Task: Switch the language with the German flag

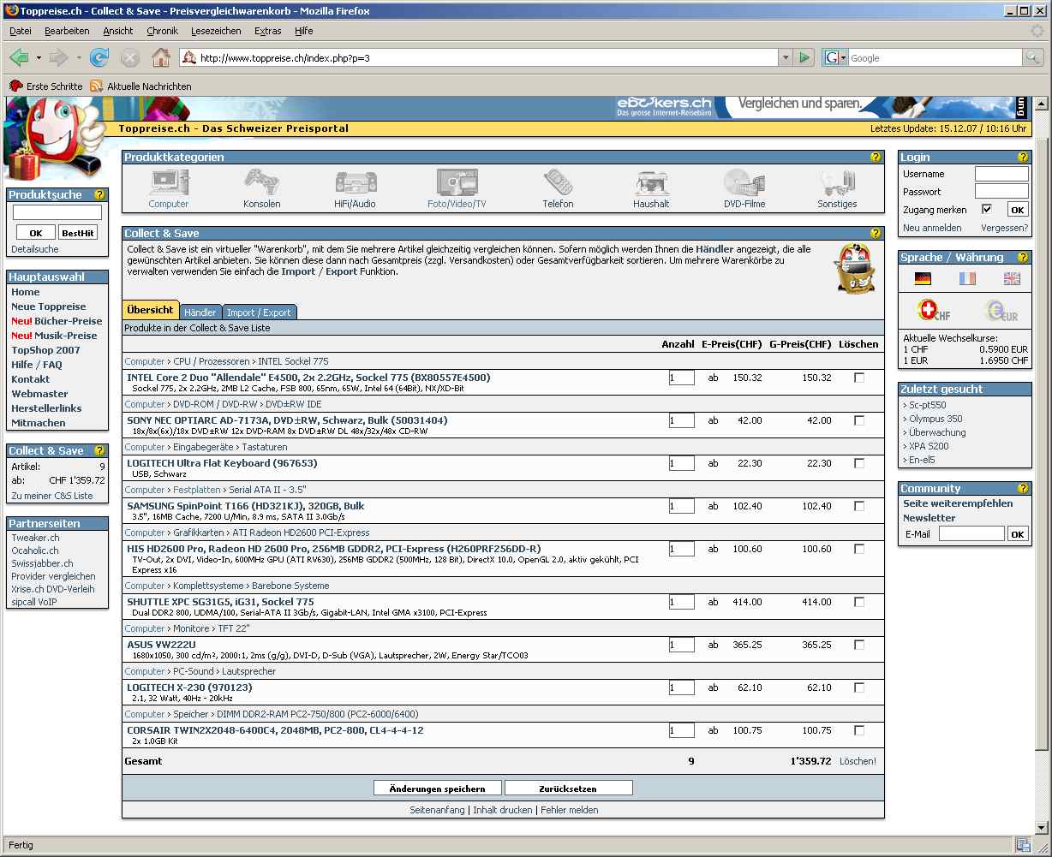Action: click(923, 278)
